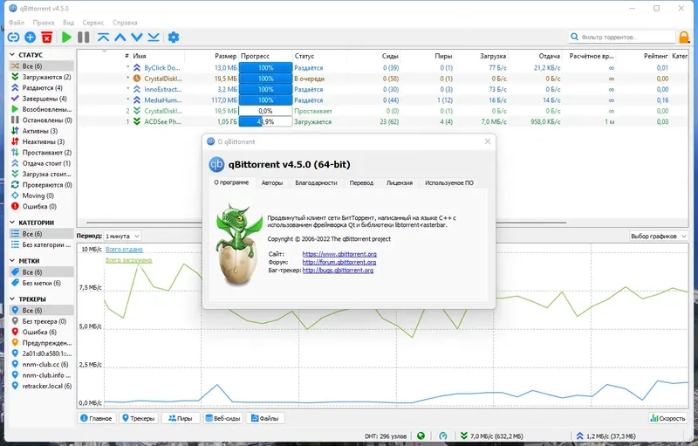Image resolution: width=698 pixels, height=446 pixels.
Task: Filter by Ошибка (0) under СТАТУС
Action: click(x=41, y=207)
